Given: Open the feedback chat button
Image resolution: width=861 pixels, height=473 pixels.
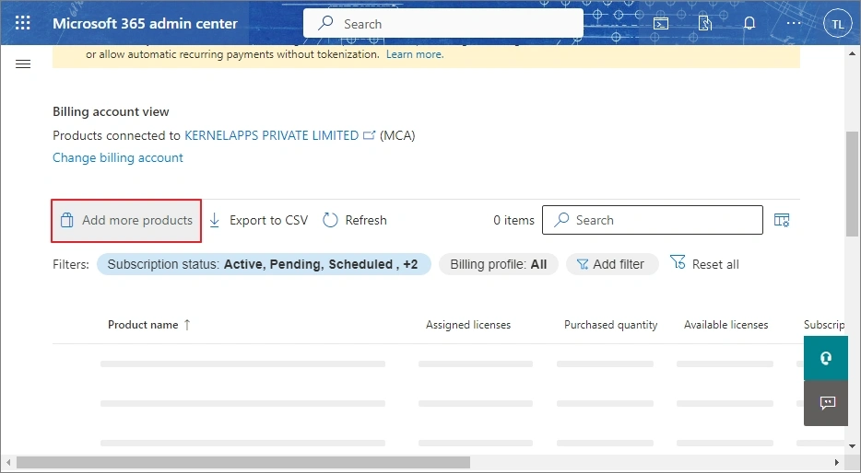Looking at the screenshot, I should coord(826,403).
